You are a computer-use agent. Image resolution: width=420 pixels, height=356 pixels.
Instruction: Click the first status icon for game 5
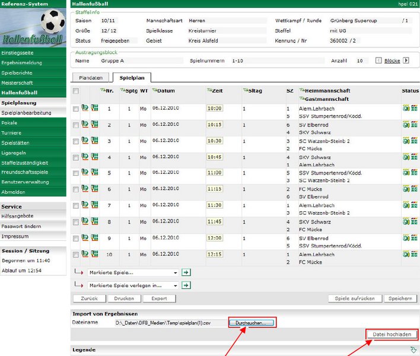[406, 172]
